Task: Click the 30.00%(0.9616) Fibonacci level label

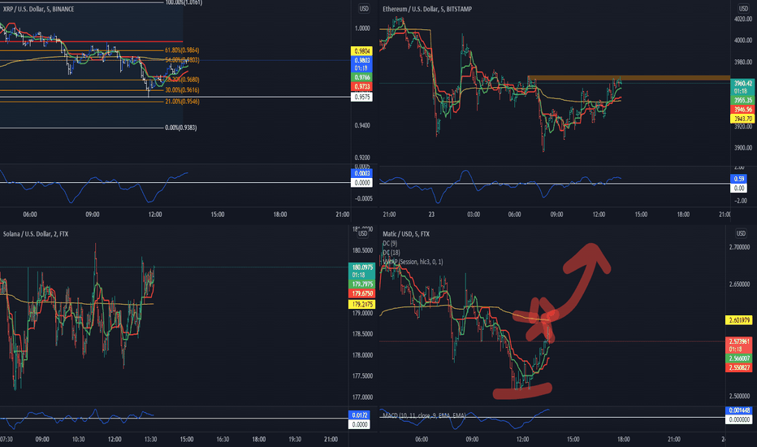Action: coord(182,90)
